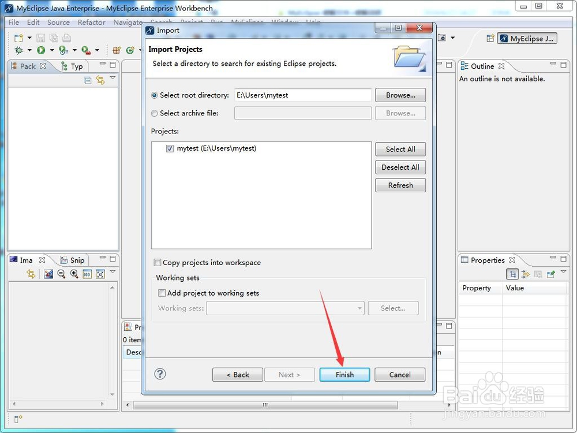
Task: Click the Property column header
Action: tap(480, 288)
